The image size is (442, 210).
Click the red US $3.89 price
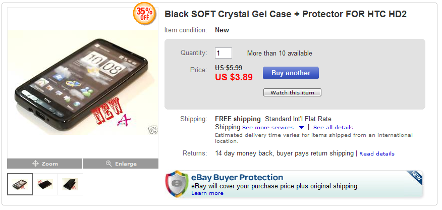[234, 77]
